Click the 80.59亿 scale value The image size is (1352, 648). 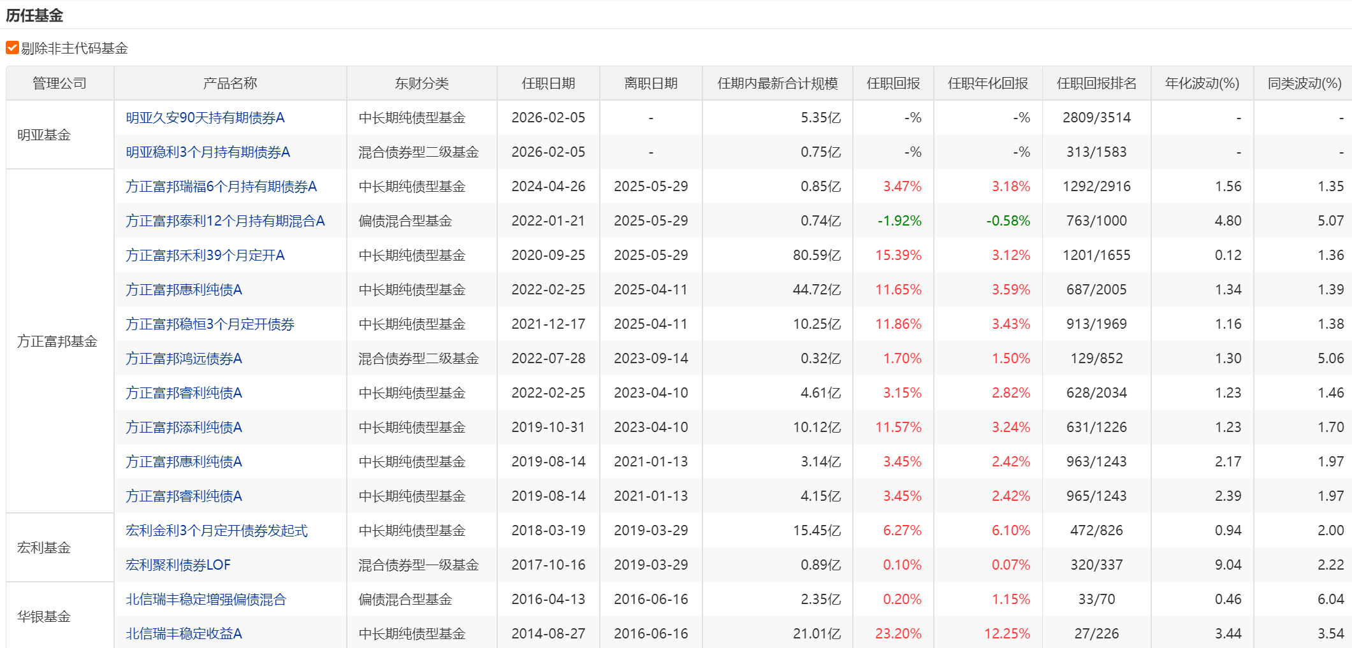pos(817,256)
